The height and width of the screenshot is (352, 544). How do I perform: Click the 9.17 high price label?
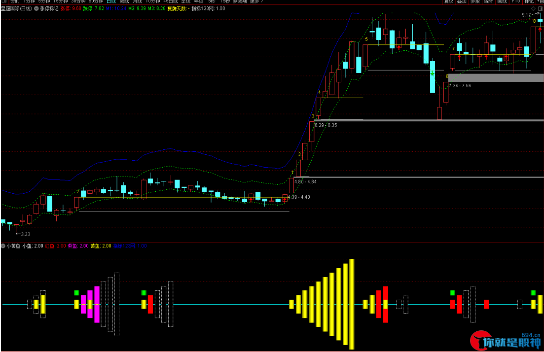pyautogui.click(x=526, y=15)
